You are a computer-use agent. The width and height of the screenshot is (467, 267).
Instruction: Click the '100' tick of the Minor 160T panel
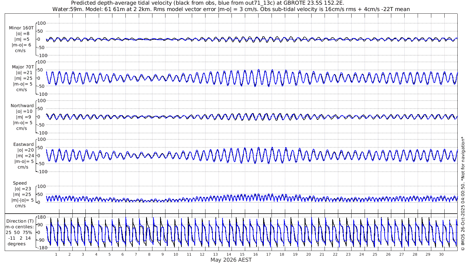(41, 23)
